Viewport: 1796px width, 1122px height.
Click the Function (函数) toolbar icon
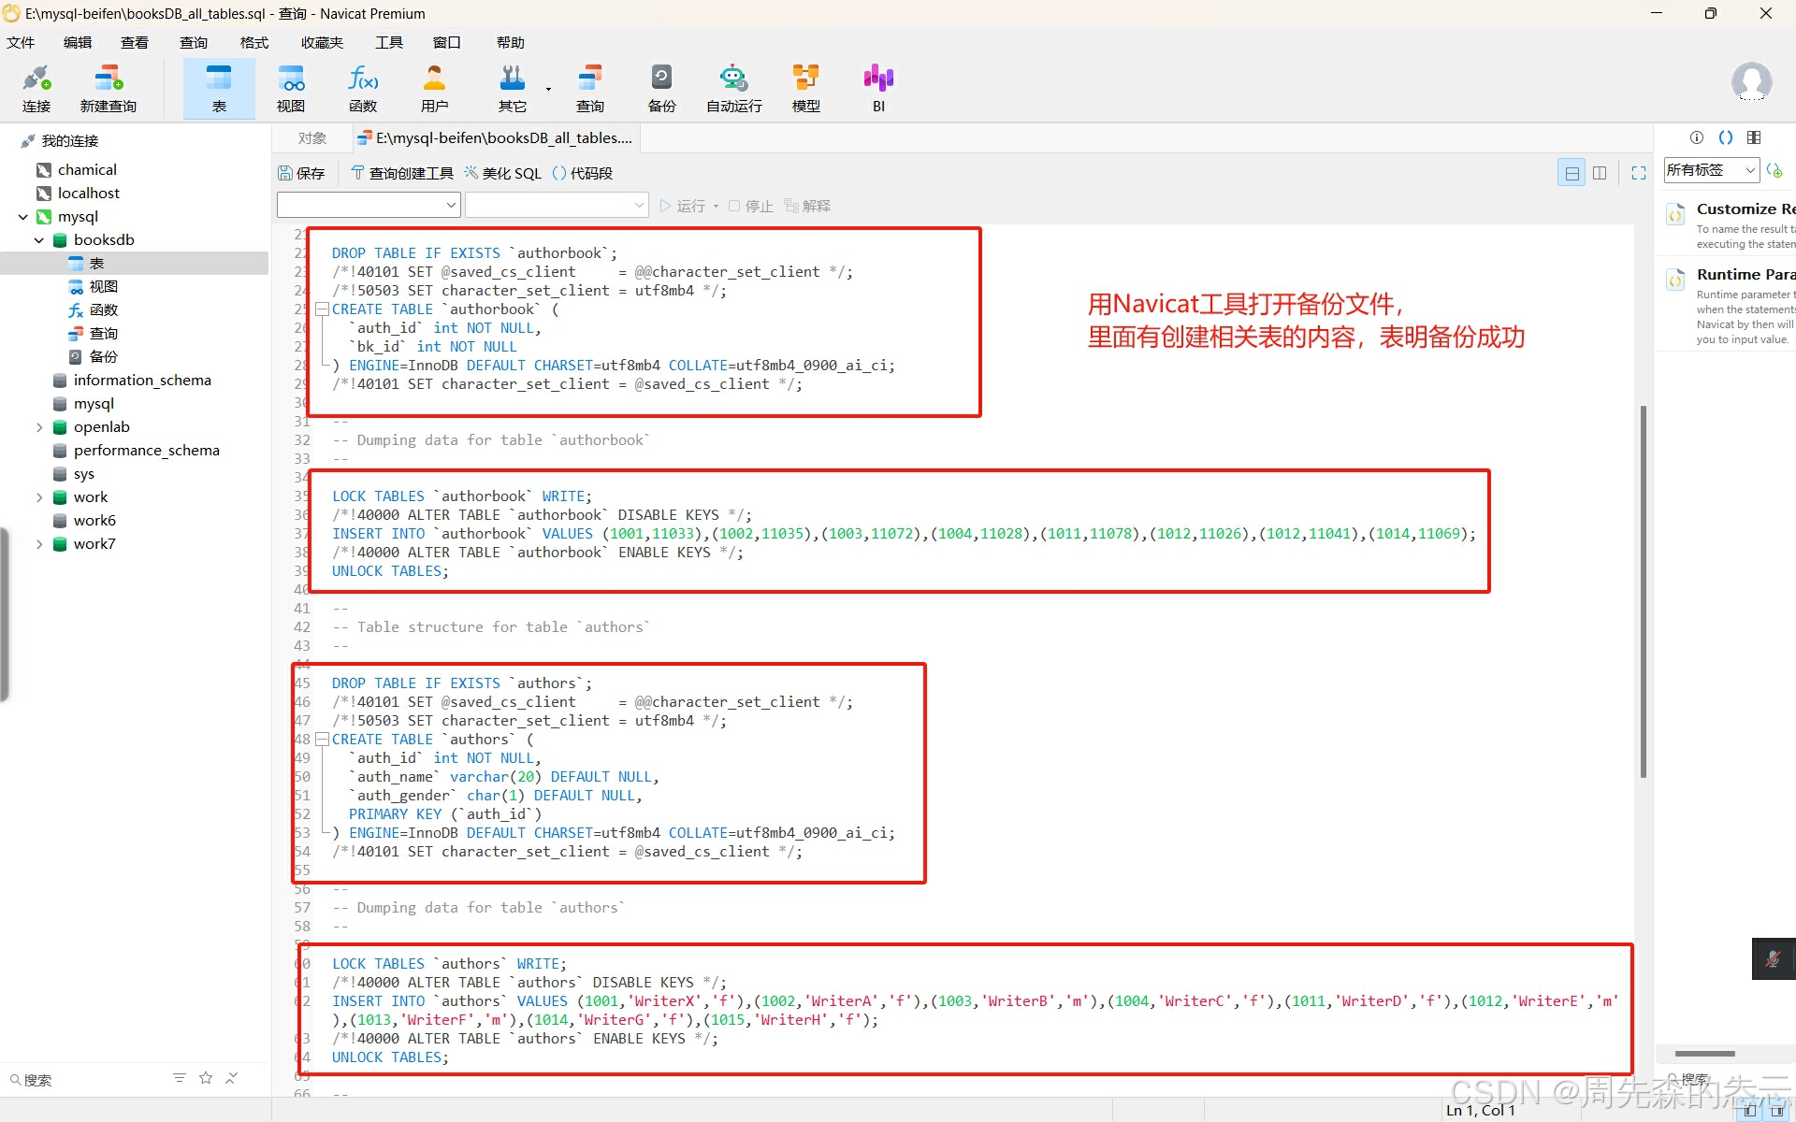coord(363,89)
